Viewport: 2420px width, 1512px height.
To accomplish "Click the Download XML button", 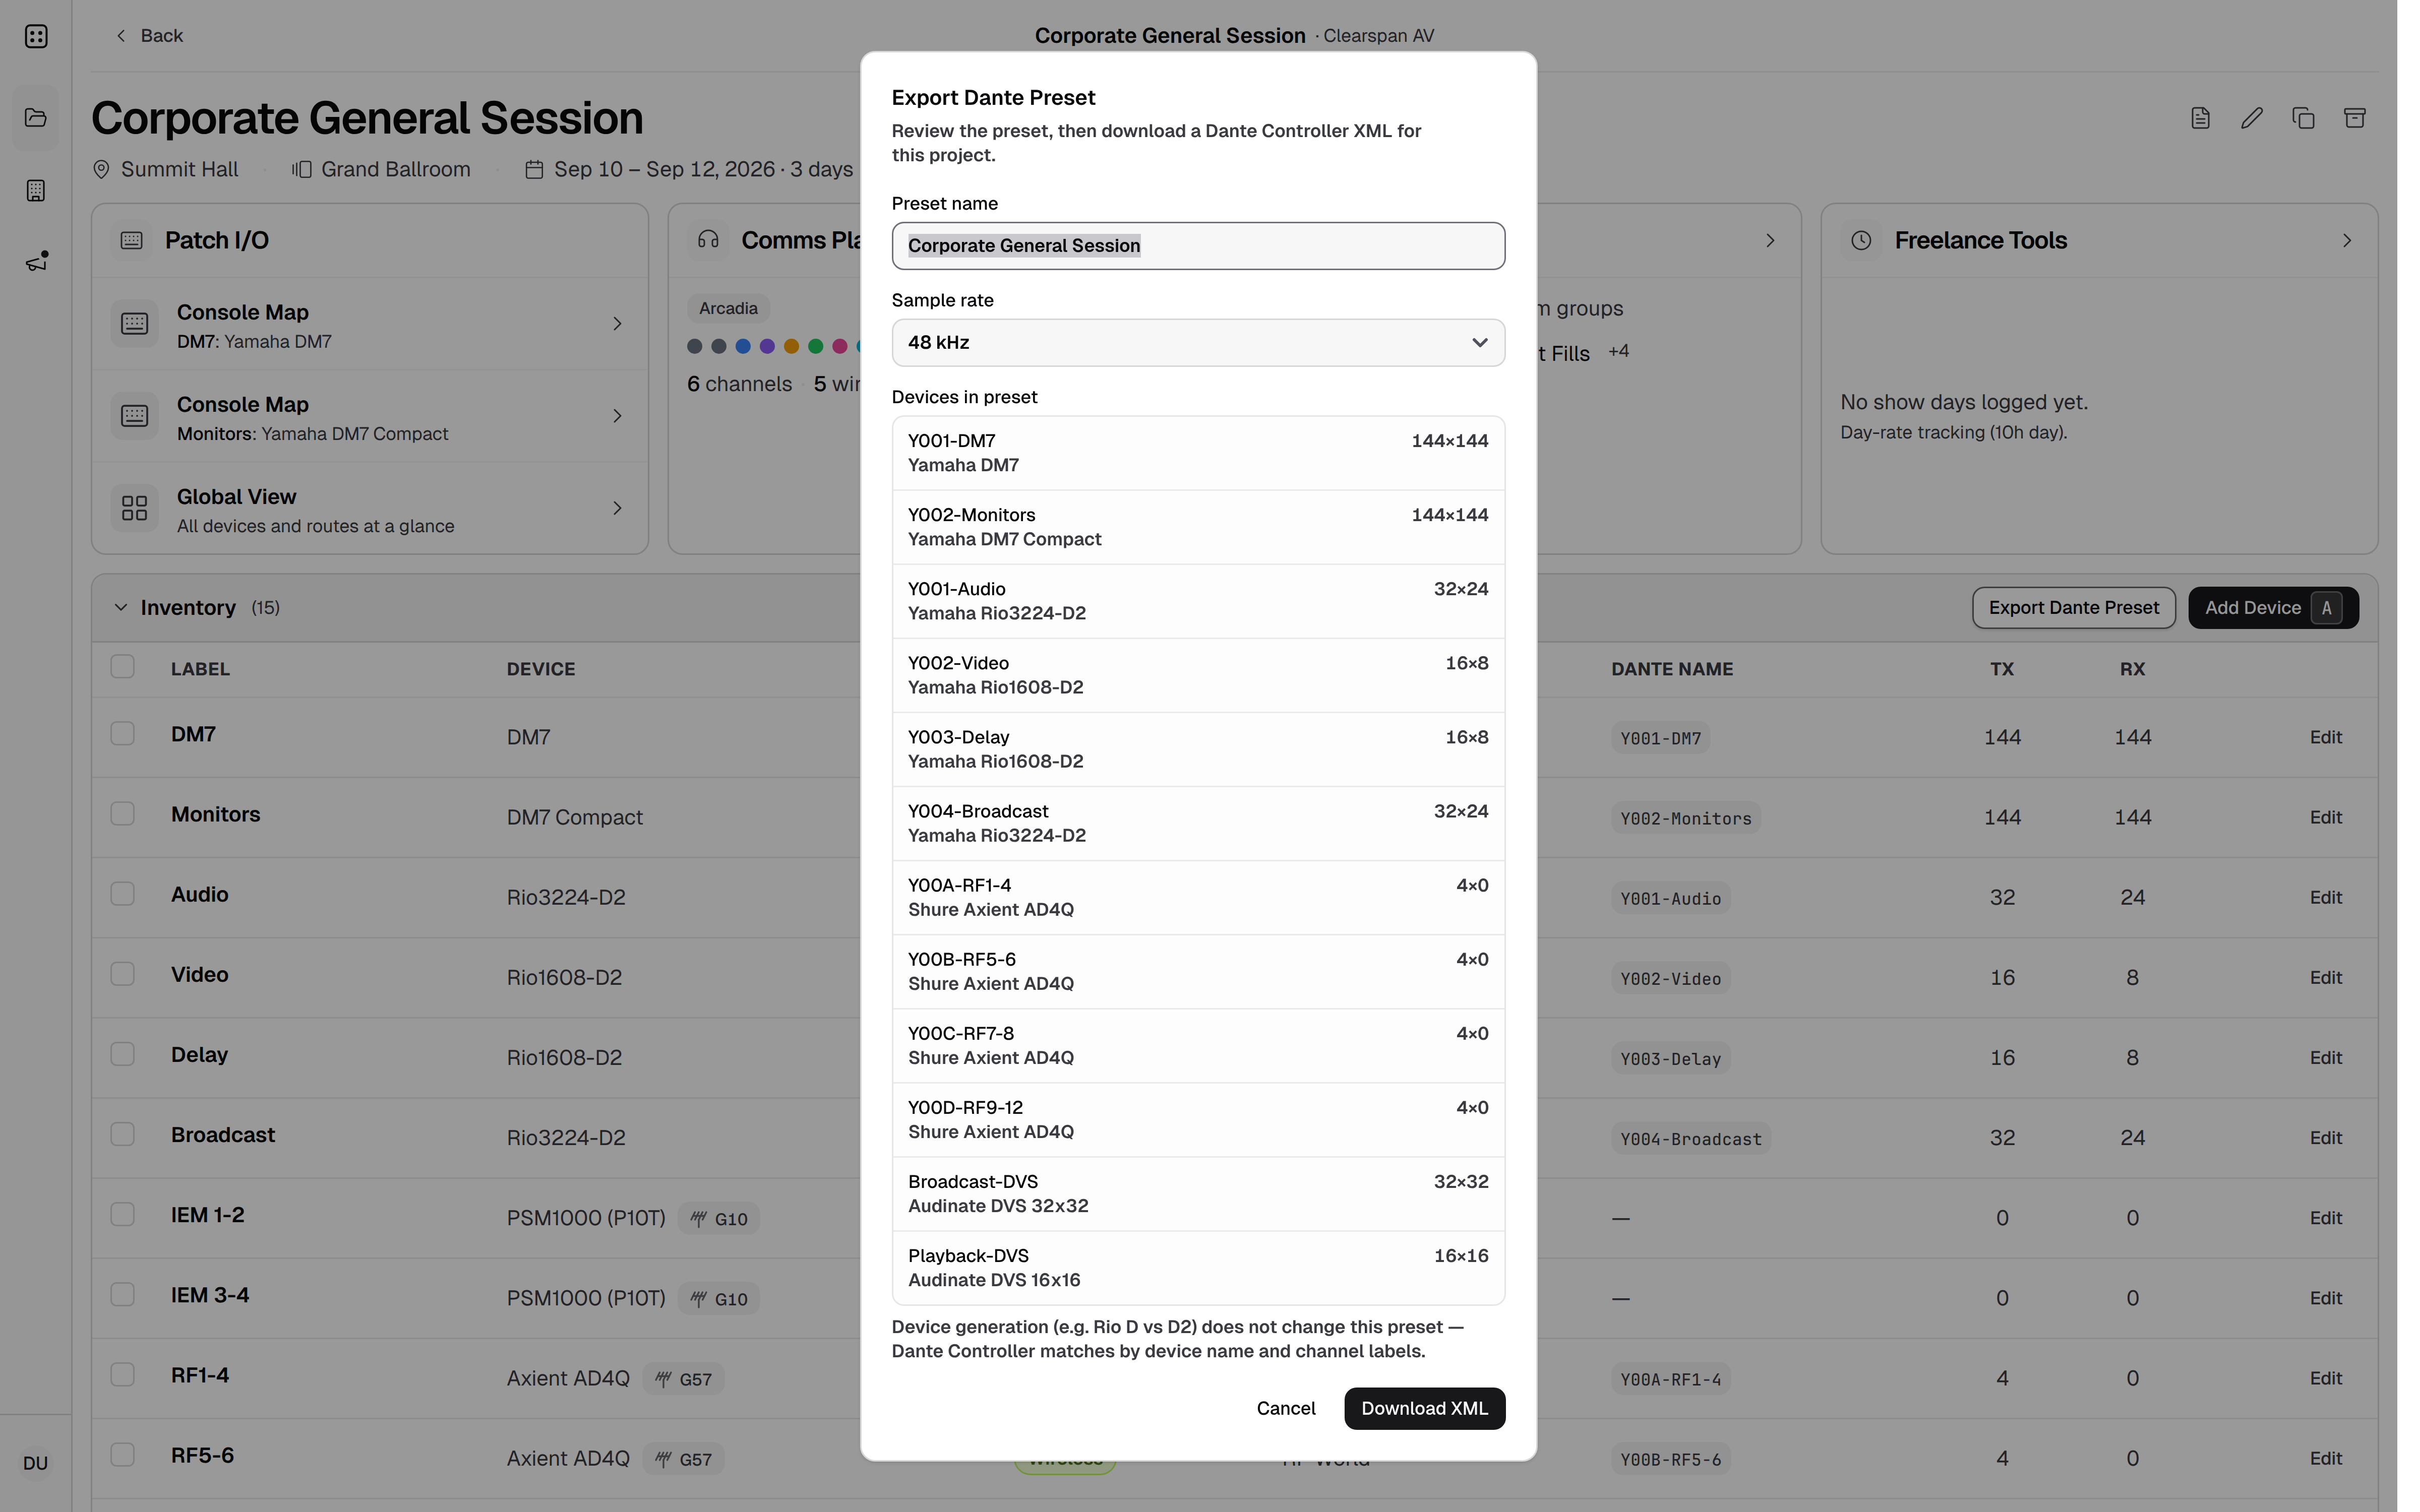I will click(x=1424, y=1408).
